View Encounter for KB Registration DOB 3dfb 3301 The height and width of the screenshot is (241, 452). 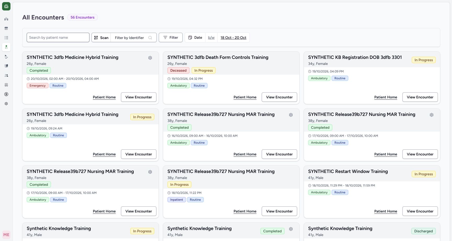(x=420, y=97)
